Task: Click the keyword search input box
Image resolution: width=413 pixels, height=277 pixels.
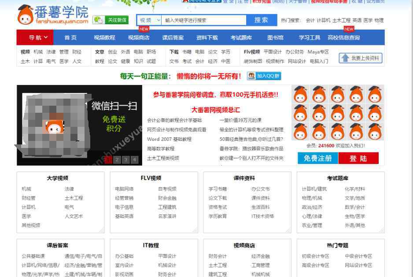Action: click(x=203, y=20)
